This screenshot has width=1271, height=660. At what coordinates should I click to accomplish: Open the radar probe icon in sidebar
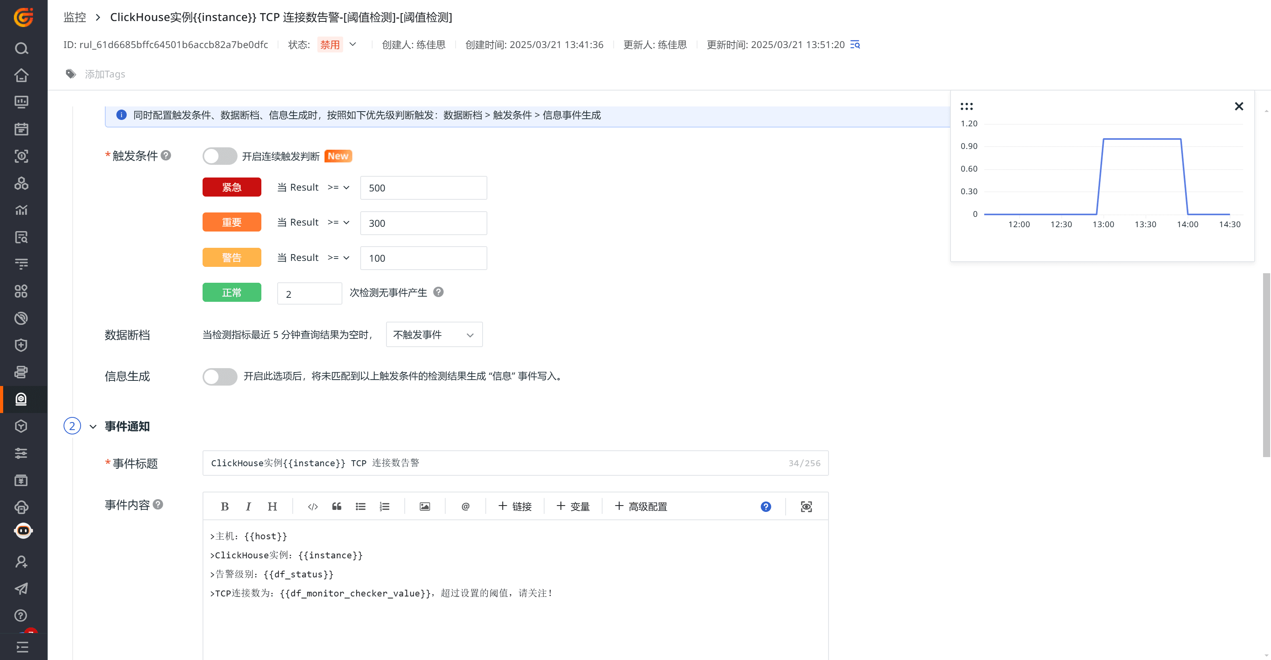click(21, 318)
